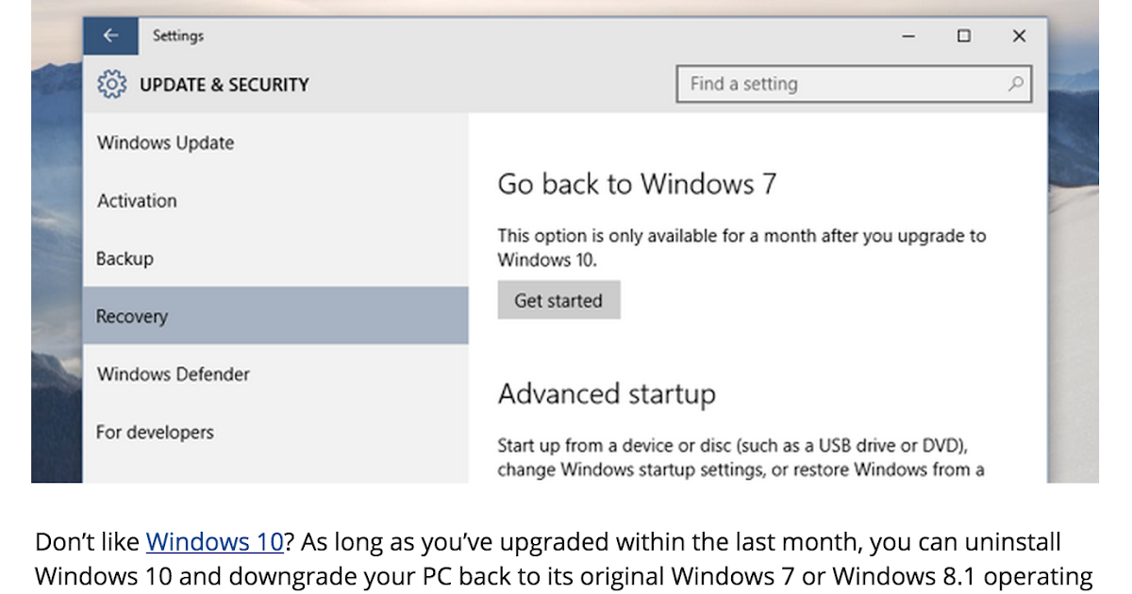Viewport: 1132px width, 594px height.
Task: Focus the Find a setting field
Action: 840,84
